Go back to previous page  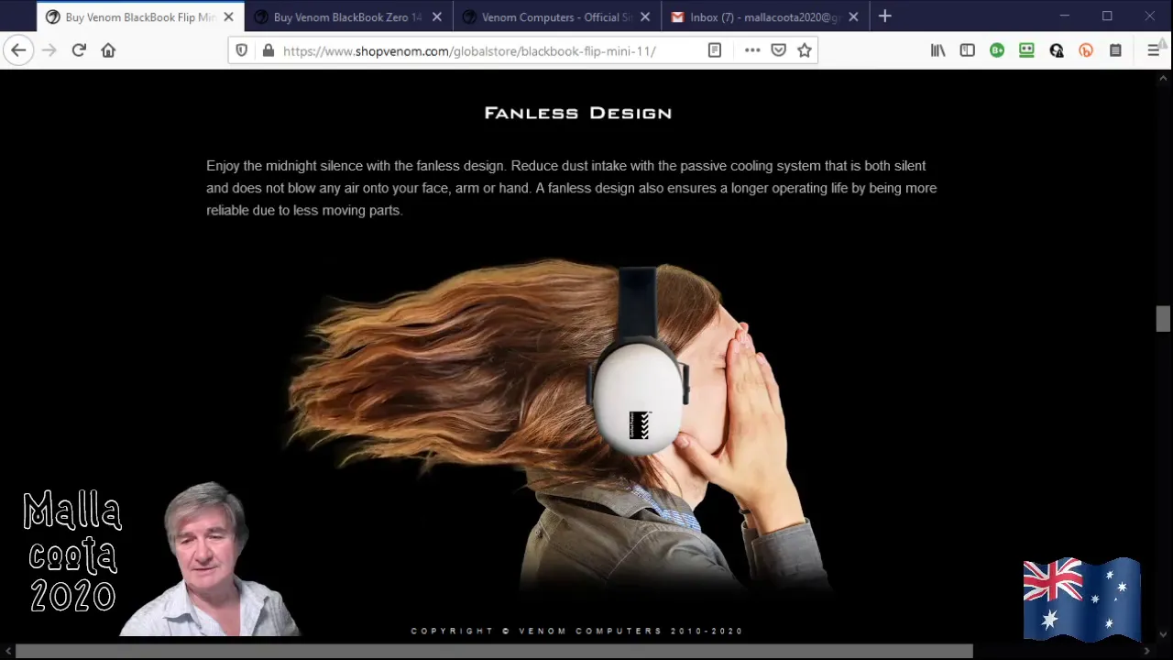tap(18, 50)
